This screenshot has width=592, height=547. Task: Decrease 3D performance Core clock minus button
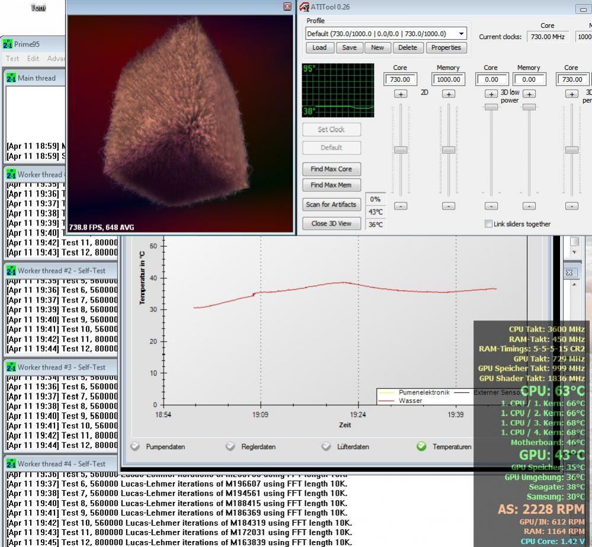click(572, 206)
